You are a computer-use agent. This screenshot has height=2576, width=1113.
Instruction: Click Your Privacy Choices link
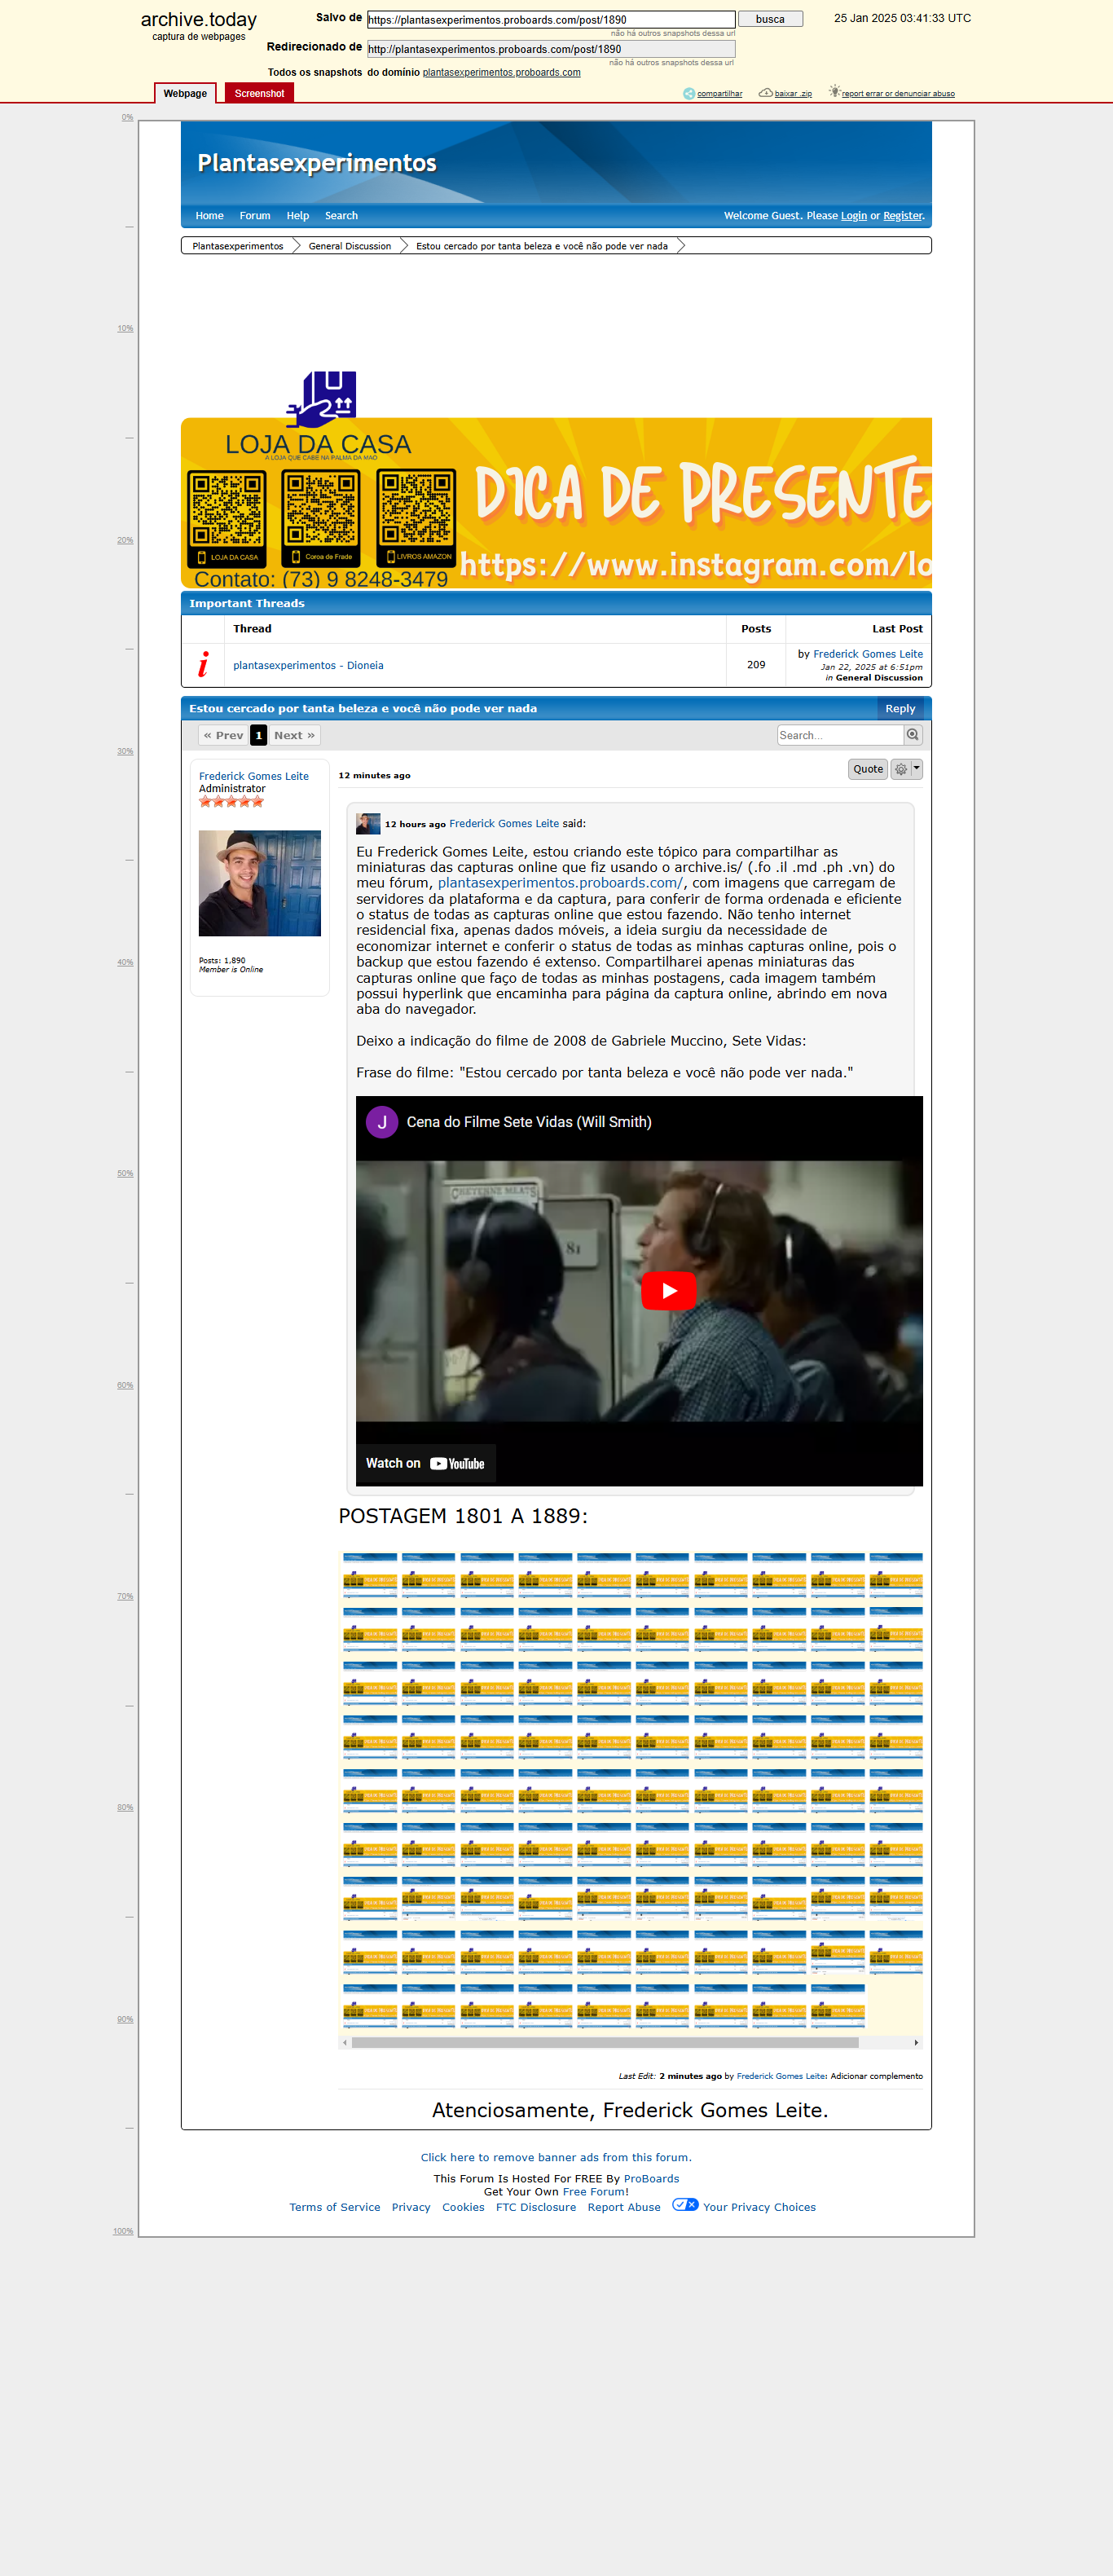[x=759, y=2207]
